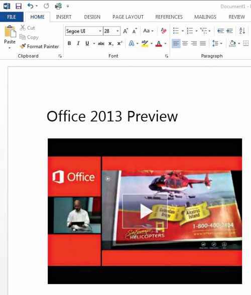Play the embedded Office video
This screenshot has width=251, height=295.
145,211
